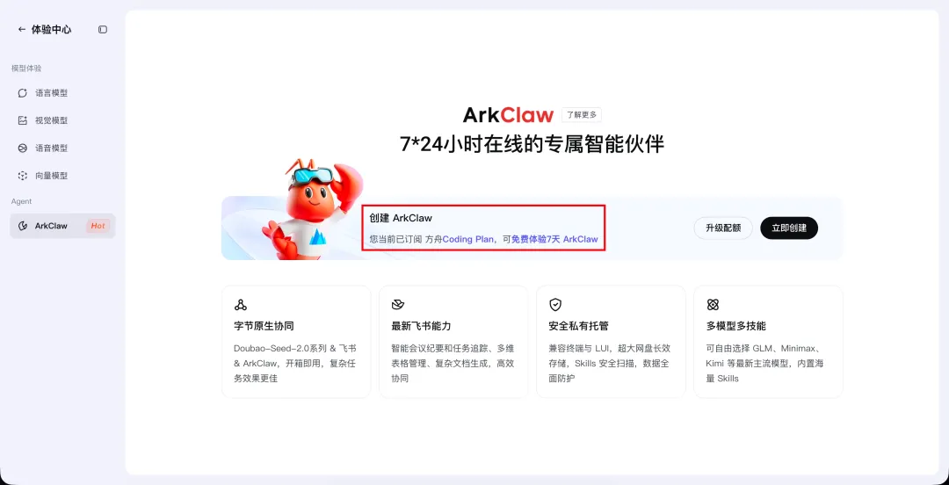
Task: Select the 视觉模型 image icon
Action: [22, 120]
